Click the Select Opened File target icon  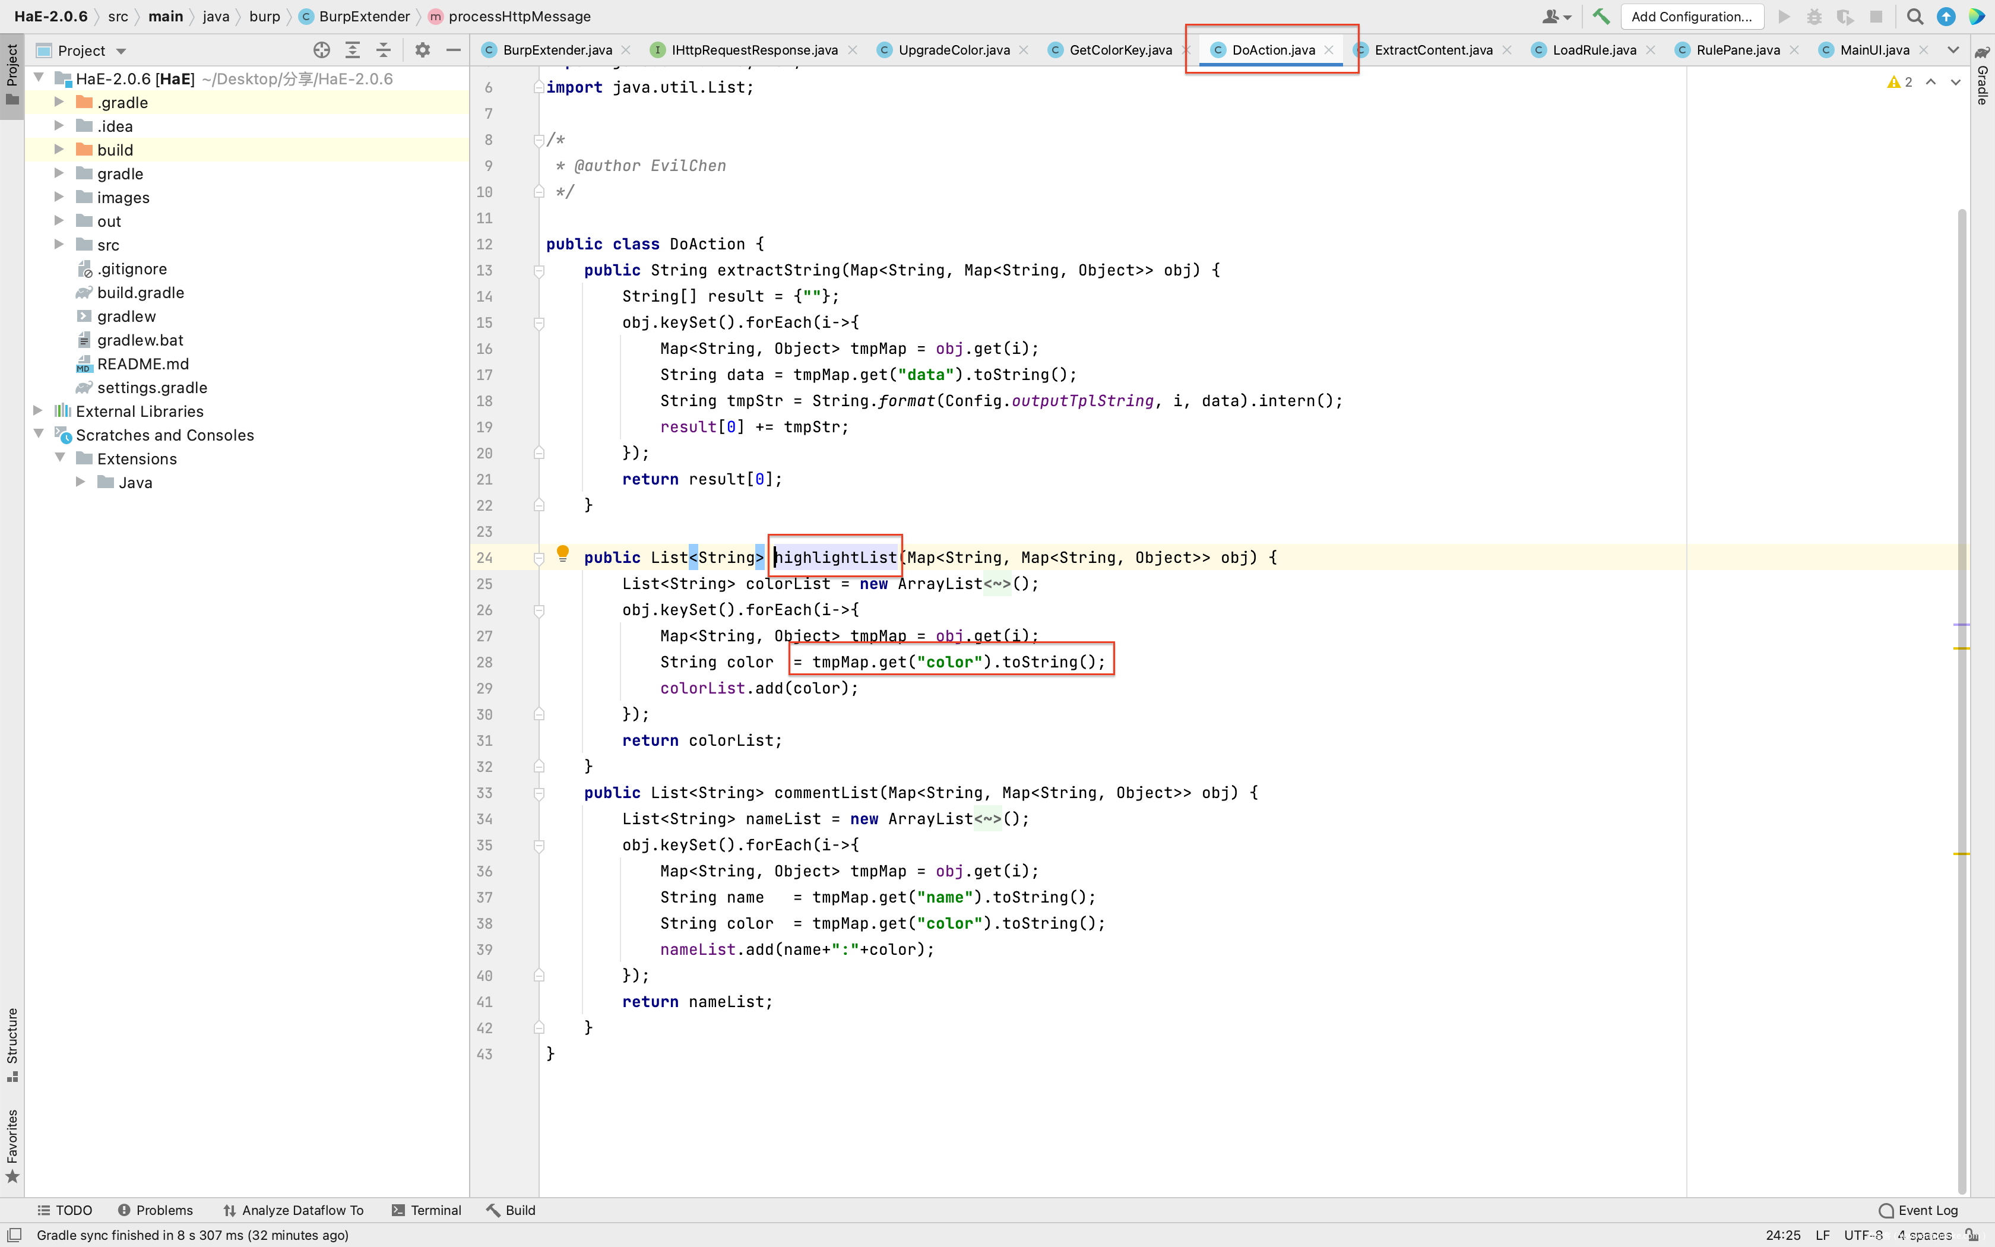[321, 50]
